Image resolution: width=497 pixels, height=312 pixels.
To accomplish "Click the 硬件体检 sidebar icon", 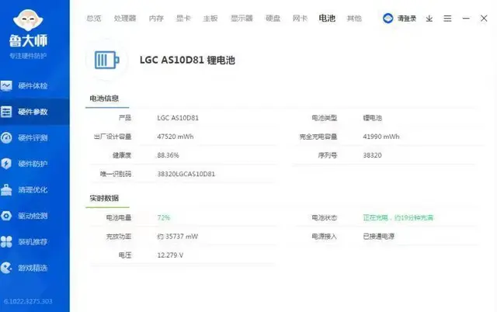I will [6, 85].
